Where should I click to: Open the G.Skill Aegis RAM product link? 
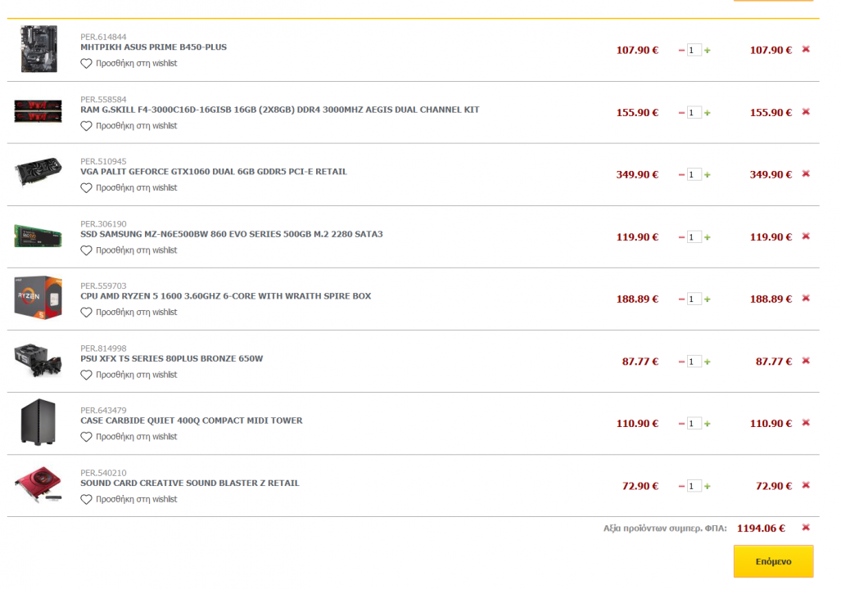click(x=279, y=110)
